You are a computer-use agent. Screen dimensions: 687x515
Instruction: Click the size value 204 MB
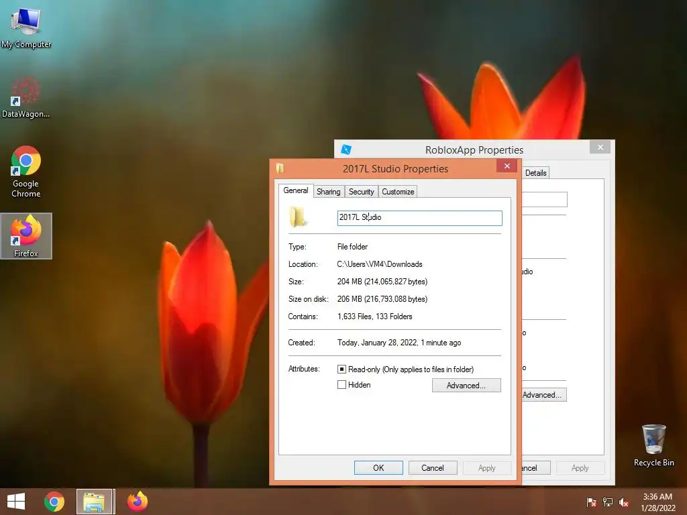coord(382,282)
